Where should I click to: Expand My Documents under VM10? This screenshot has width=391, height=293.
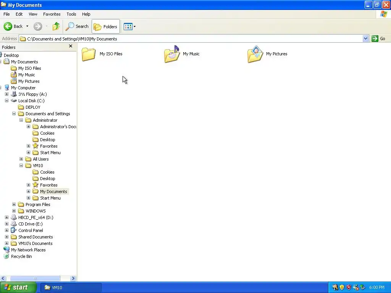(28, 192)
